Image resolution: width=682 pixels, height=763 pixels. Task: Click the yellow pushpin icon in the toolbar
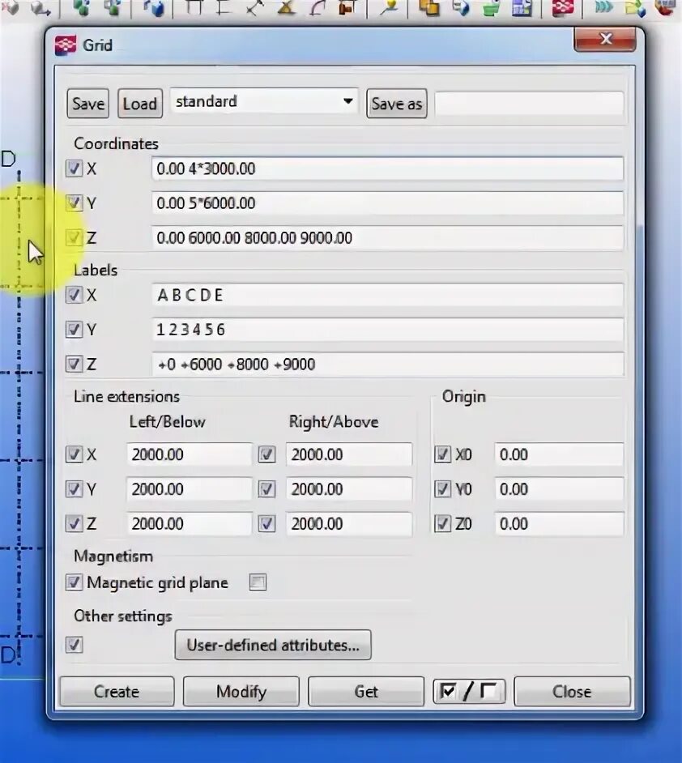(x=388, y=7)
